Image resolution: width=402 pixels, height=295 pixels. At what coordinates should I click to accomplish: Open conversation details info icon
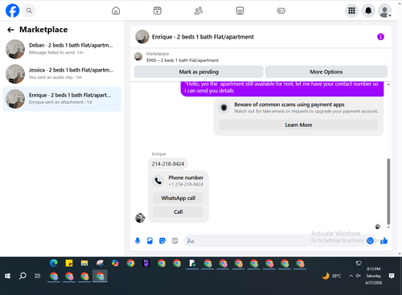pos(380,37)
